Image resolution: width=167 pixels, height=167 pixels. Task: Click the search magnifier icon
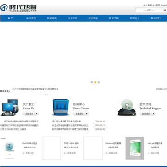165,10
